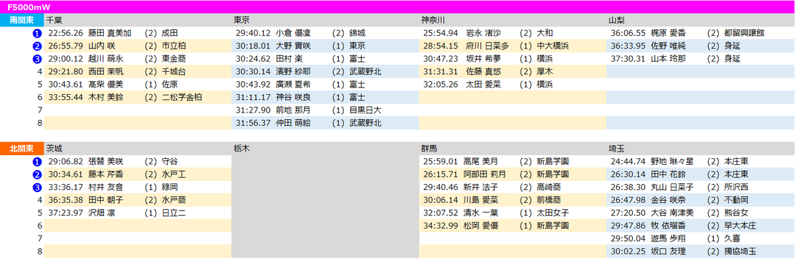The image size is (795, 259).
Task: Click rank 3 circle in 南関東 section
Action: [38, 58]
